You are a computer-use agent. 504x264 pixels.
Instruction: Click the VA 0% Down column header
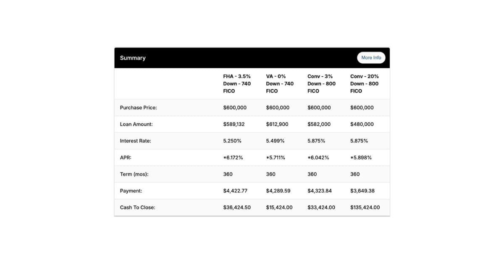(x=280, y=83)
